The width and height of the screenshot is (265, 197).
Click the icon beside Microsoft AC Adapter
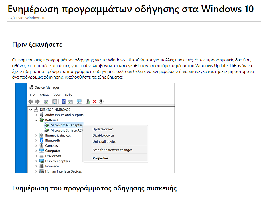click(x=47, y=125)
